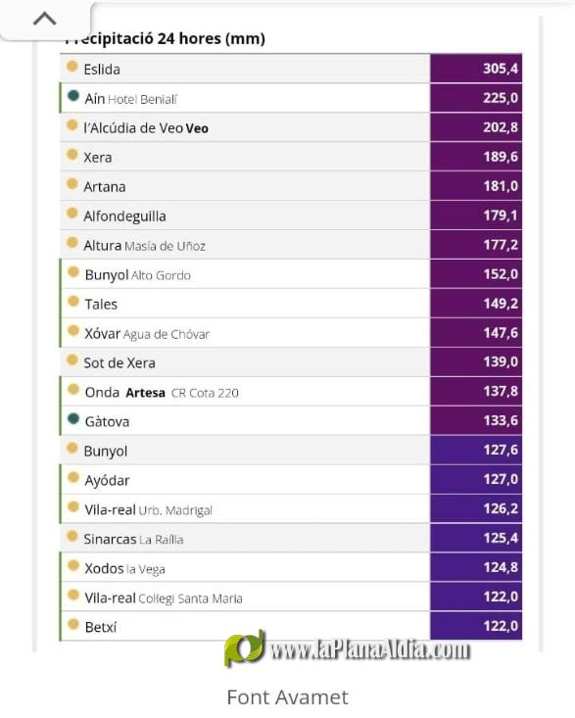575x718 pixels.
Task: Click the yellow dot next to Betxí
Action: tap(73, 624)
